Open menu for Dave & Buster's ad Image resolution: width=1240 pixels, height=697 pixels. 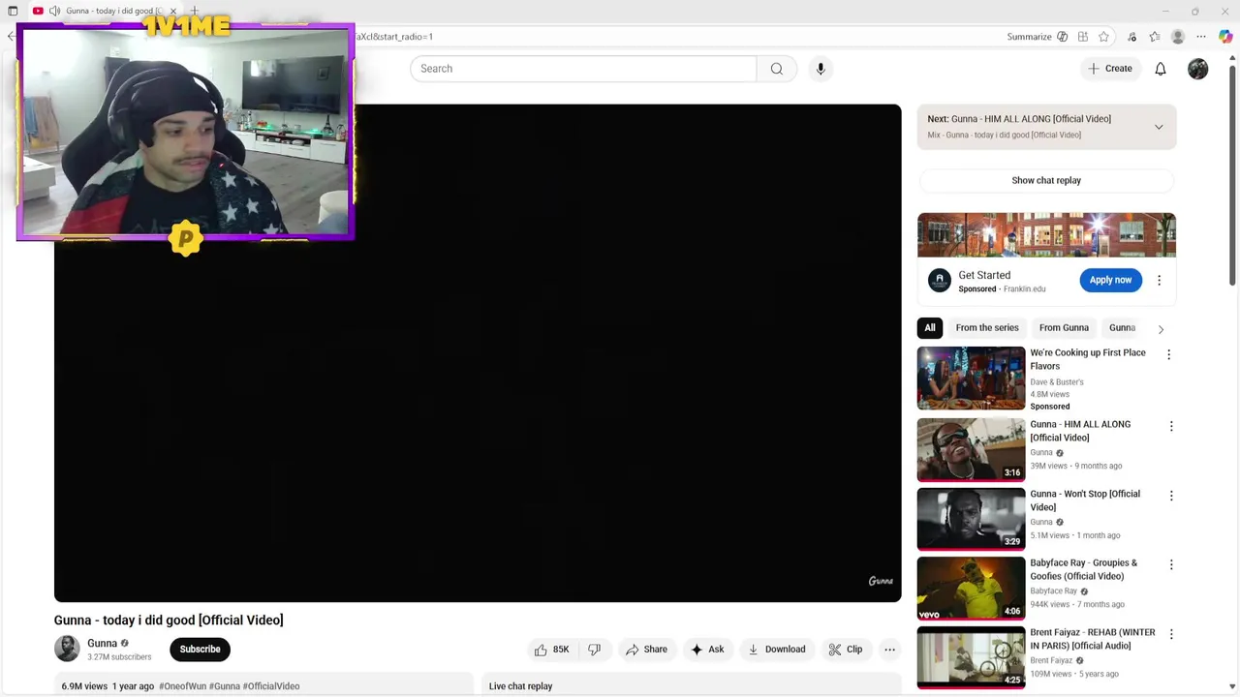pos(1168,355)
